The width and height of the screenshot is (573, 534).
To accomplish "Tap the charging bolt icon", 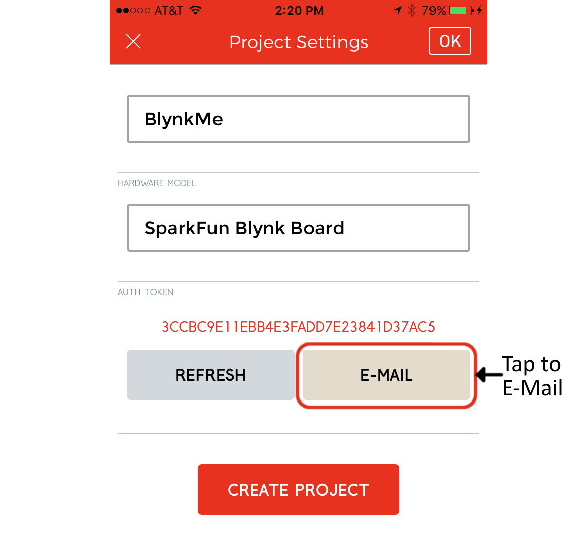I will [x=479, y=10].
